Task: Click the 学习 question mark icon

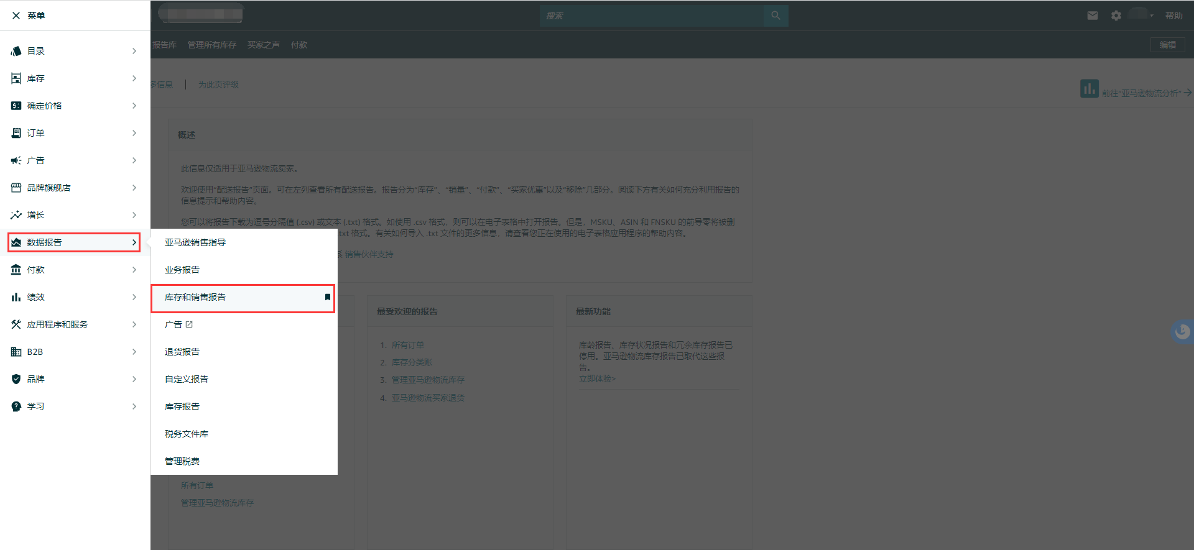Action: (16, 406)
